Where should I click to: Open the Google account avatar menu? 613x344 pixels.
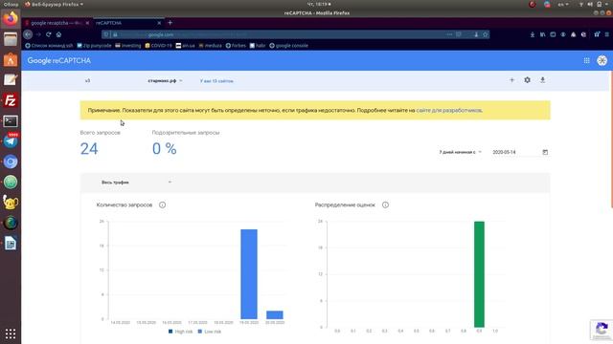click(602, 60)
